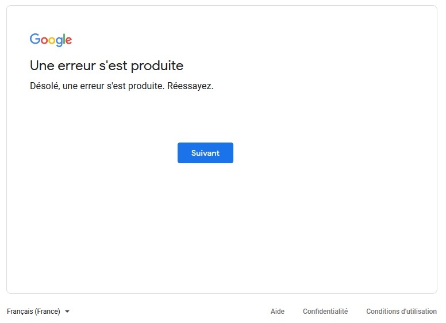This screenshot has height=323, width=446.
Task: View Google's privacy page via Confidentialité
Action: tap(325, 312)
